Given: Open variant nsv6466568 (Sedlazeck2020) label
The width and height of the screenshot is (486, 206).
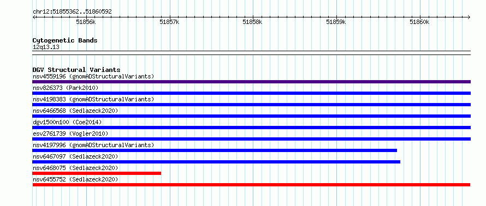Looking at the screenshot, I should click(75, 111).
